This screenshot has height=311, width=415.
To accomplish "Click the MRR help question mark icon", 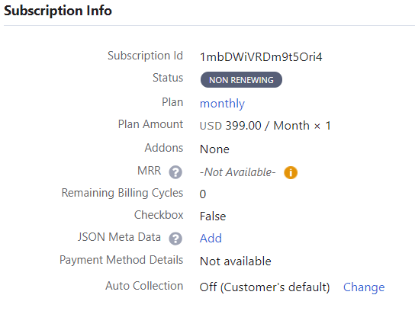I will click(175, 172).
